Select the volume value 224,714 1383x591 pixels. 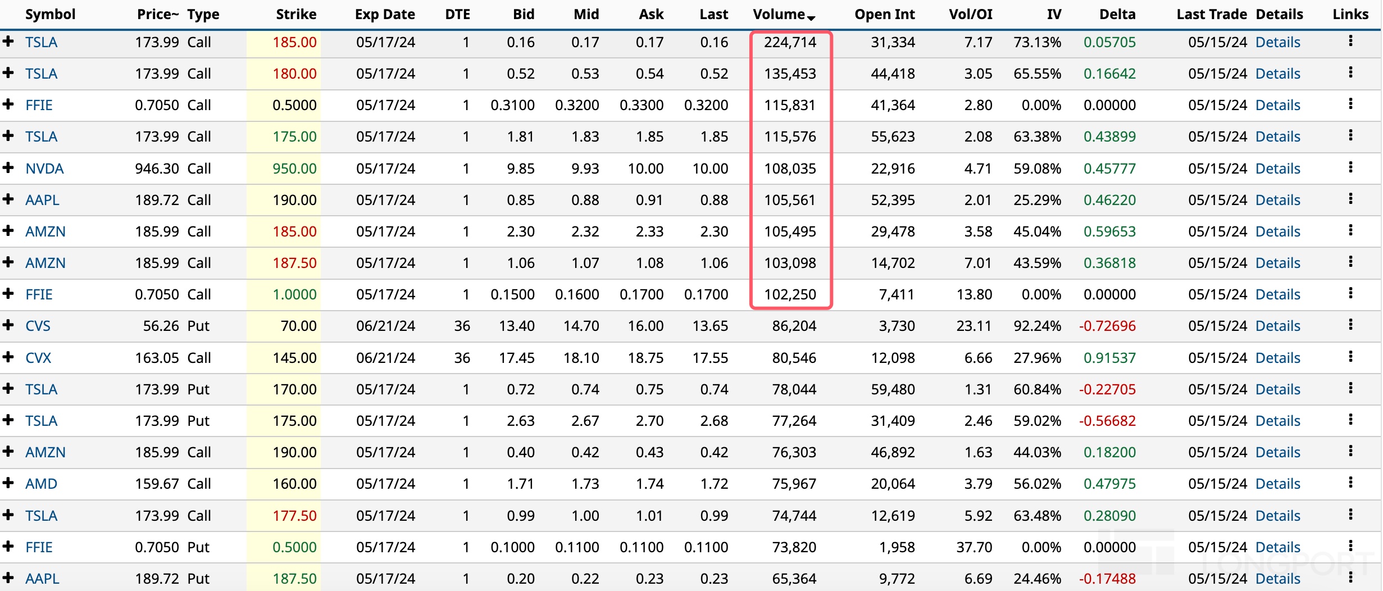coord(790,42)
